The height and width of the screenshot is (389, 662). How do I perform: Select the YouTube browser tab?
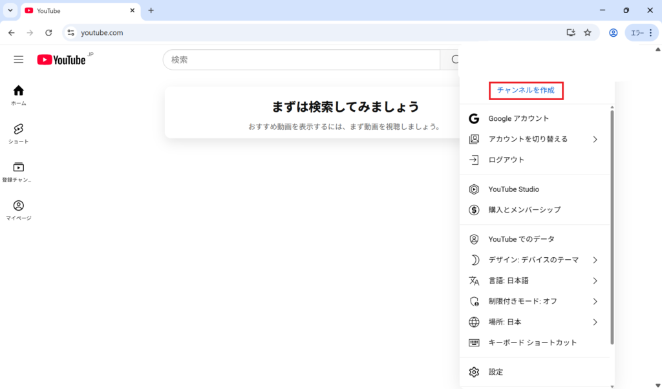pyautogui.click(x=80, y=10)
